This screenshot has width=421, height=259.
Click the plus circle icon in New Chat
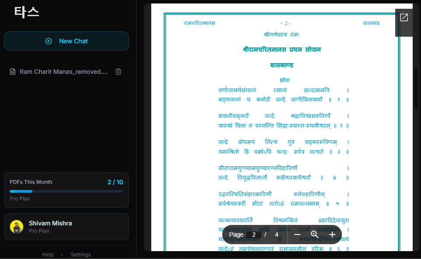49,41
